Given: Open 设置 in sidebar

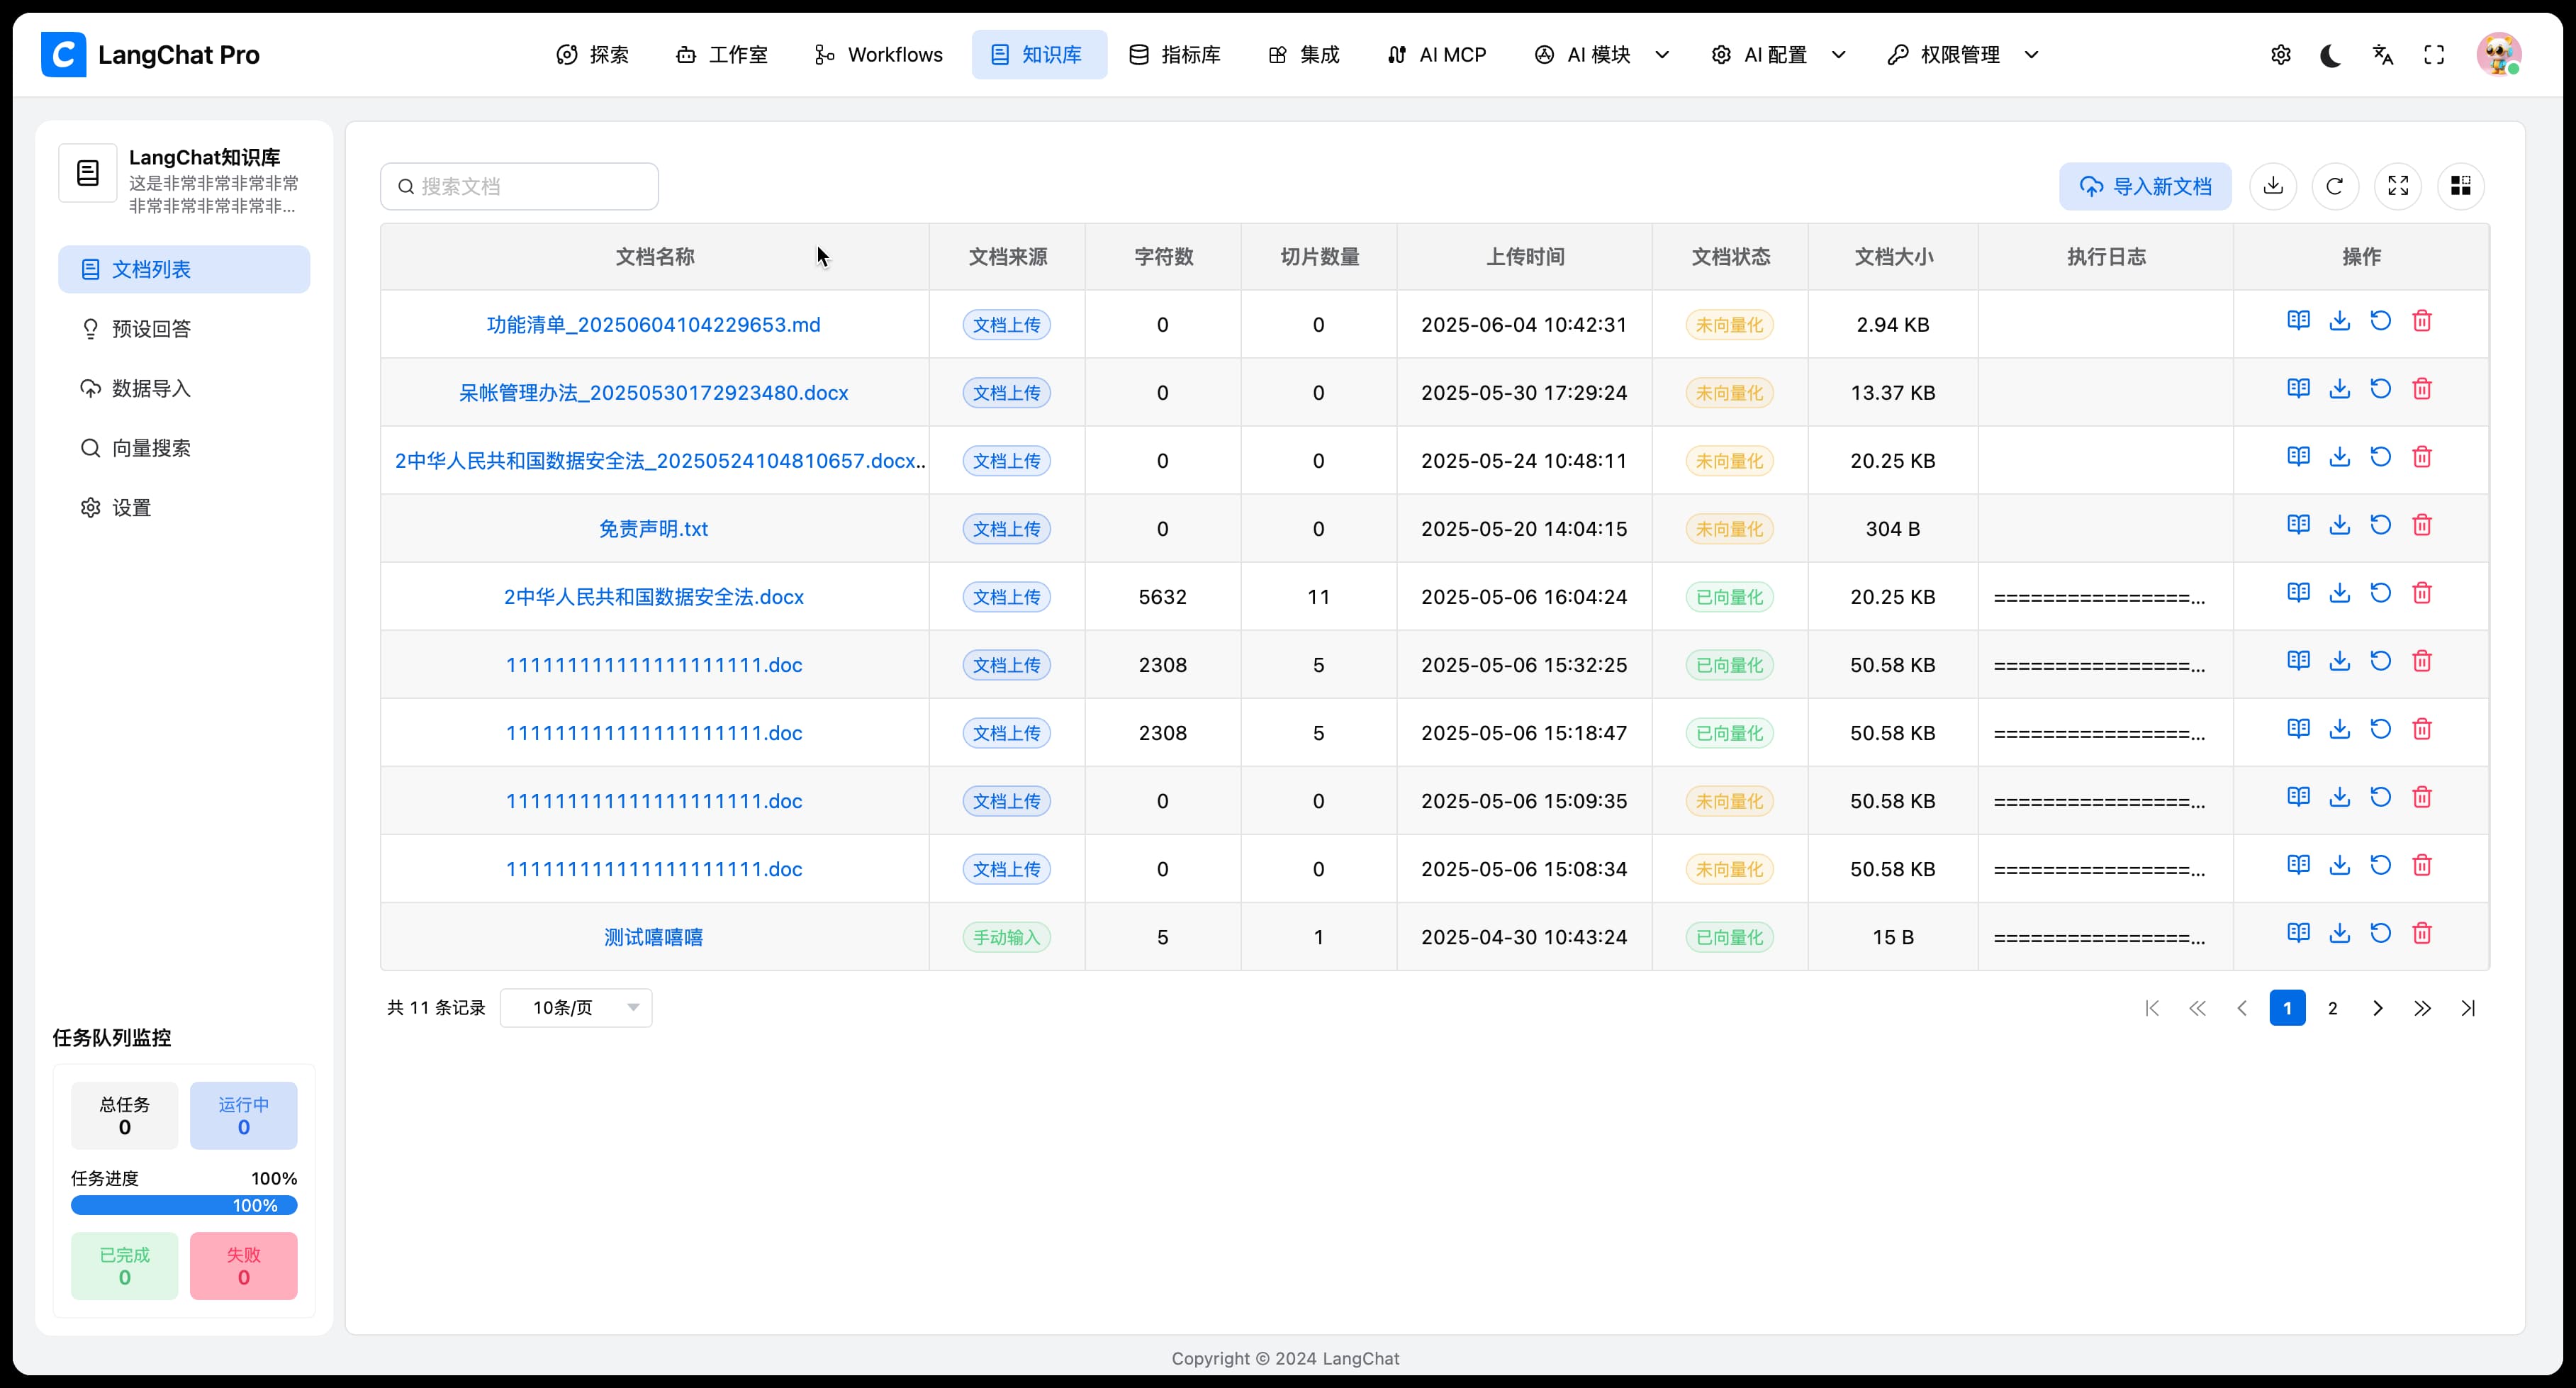Looking at the screenshot, I should [184, 507].
